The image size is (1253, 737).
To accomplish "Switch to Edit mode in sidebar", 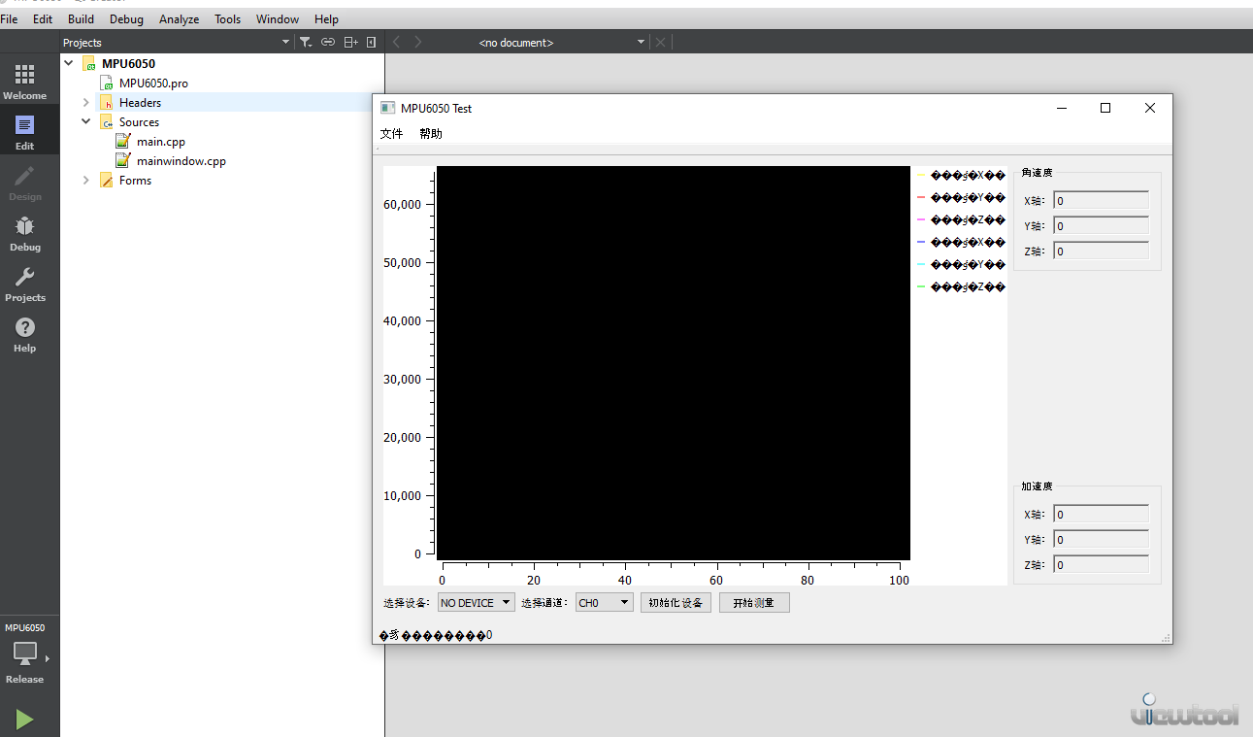I will (x=25, y=132).
